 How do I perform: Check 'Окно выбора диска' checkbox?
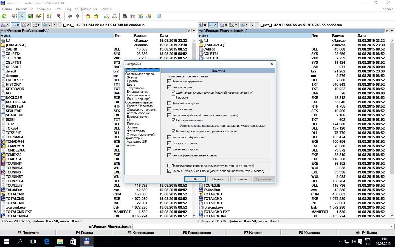coord(169,103)
